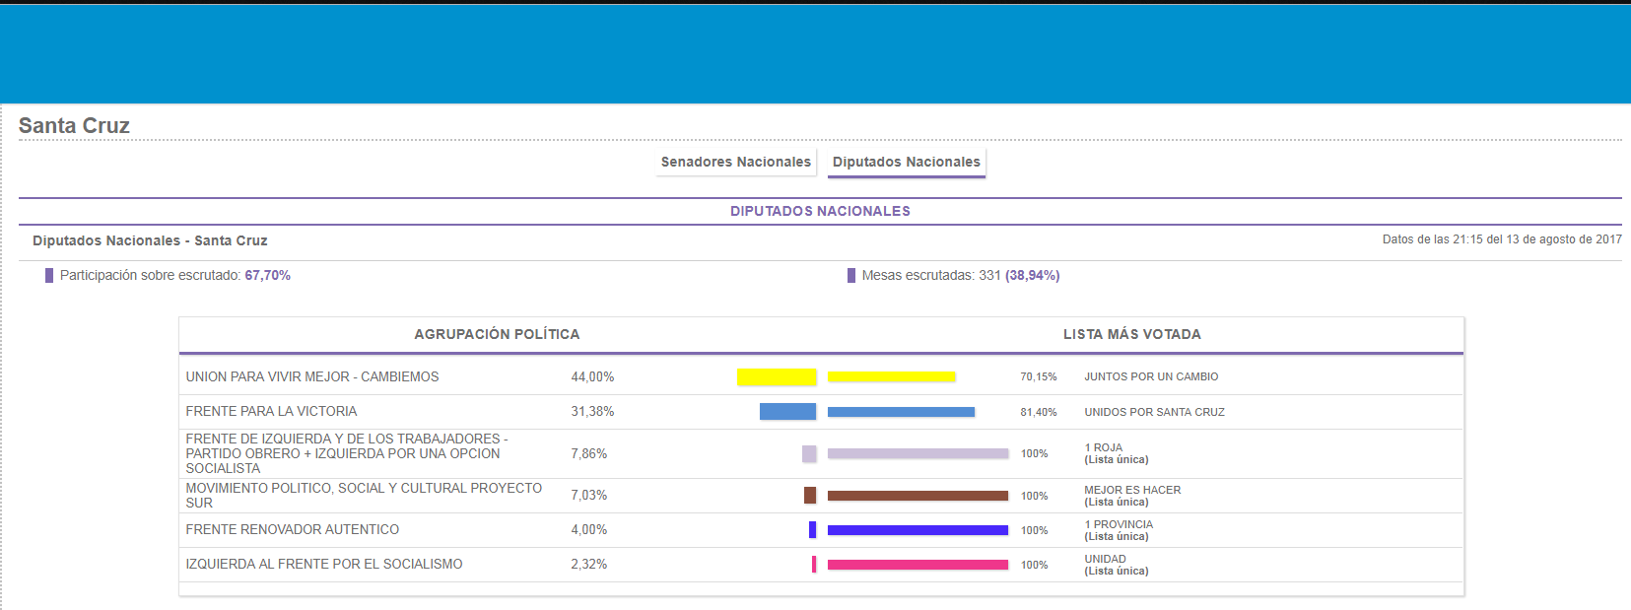Click lavender 100% bar for 1 ROJA

[x=917, y=453]
